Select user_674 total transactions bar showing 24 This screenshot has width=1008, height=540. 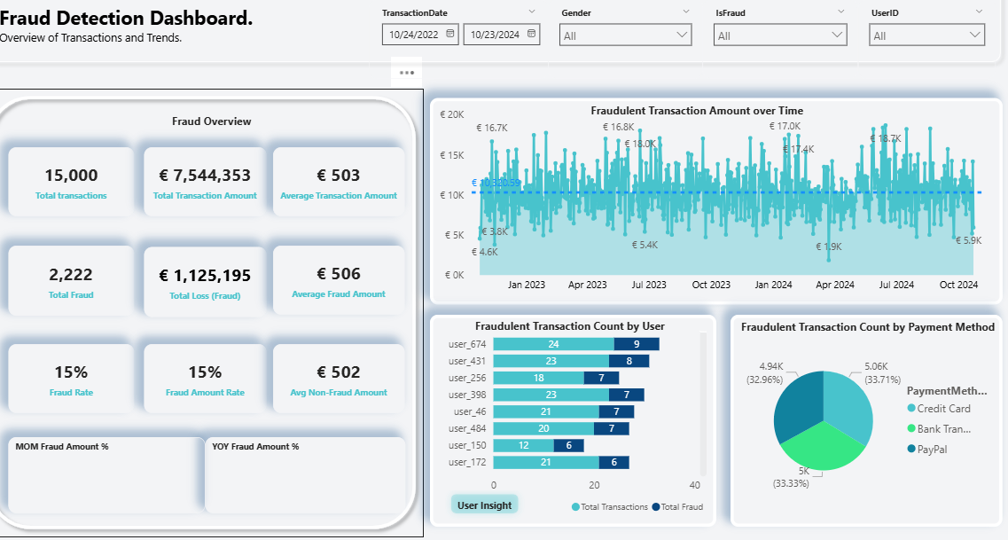[553, 344]
